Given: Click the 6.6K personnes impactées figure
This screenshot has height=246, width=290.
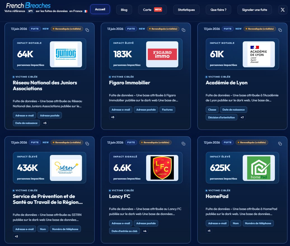Looking at the screenshot, I should pyautogui.click(x=122, y=168).
